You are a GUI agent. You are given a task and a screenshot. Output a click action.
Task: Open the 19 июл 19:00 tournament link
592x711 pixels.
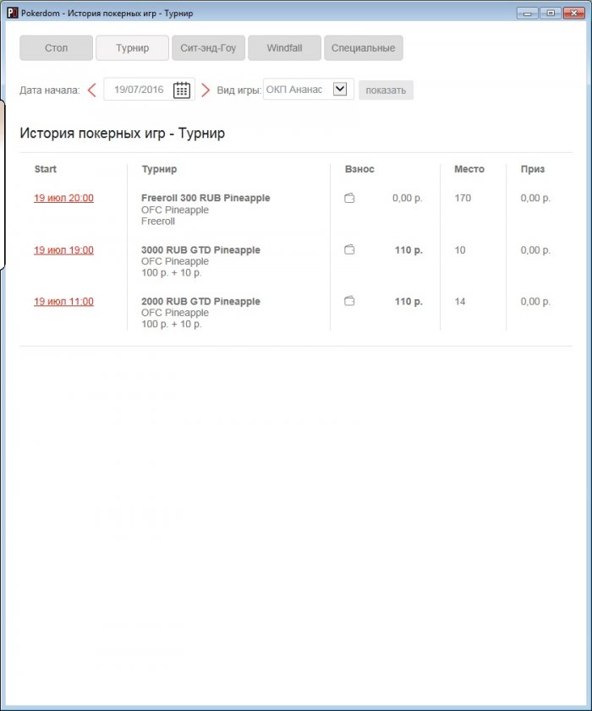(63, 250)
